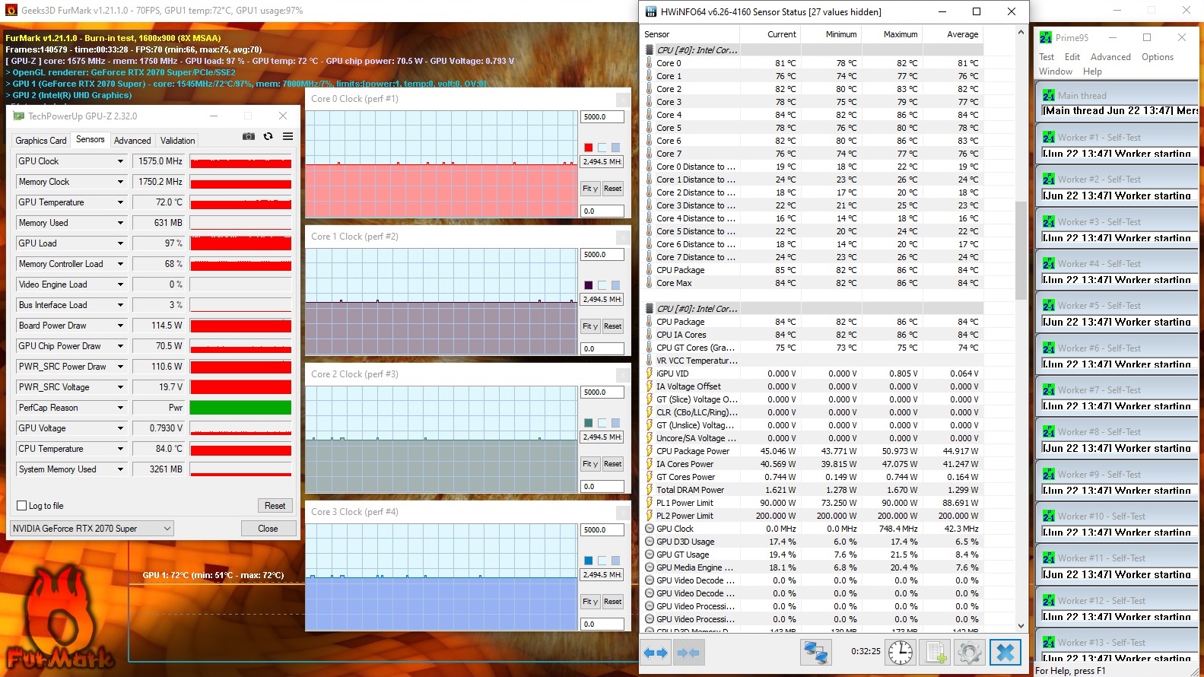Click the GPU-Z title bar card icon
The height and width of the screenshot is (677, 1204).
(19, 116)
